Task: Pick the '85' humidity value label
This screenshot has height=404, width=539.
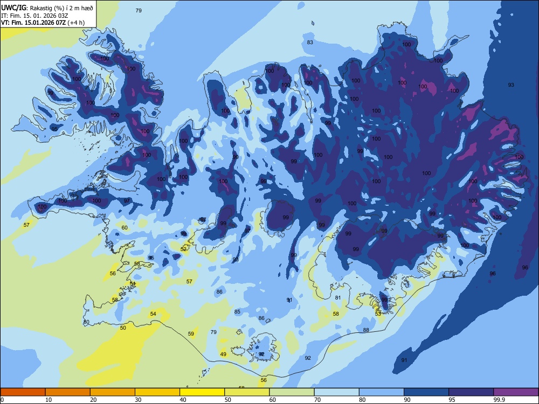Action: point(237,311)
